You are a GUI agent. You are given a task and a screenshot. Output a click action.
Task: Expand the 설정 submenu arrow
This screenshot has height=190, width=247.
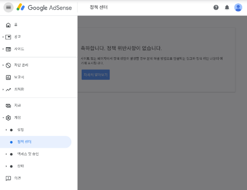[x=6, y=130]
